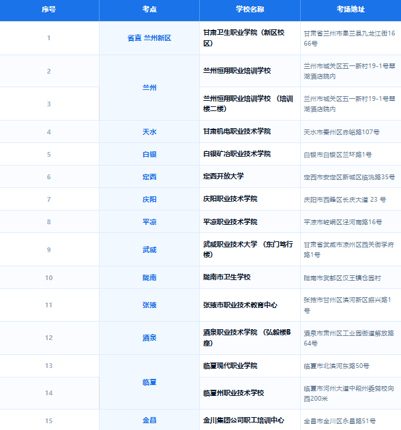This screenshot has height=430, width=401.
Task: Click serial number 4 cell
Action: click(x=49, y=132)
